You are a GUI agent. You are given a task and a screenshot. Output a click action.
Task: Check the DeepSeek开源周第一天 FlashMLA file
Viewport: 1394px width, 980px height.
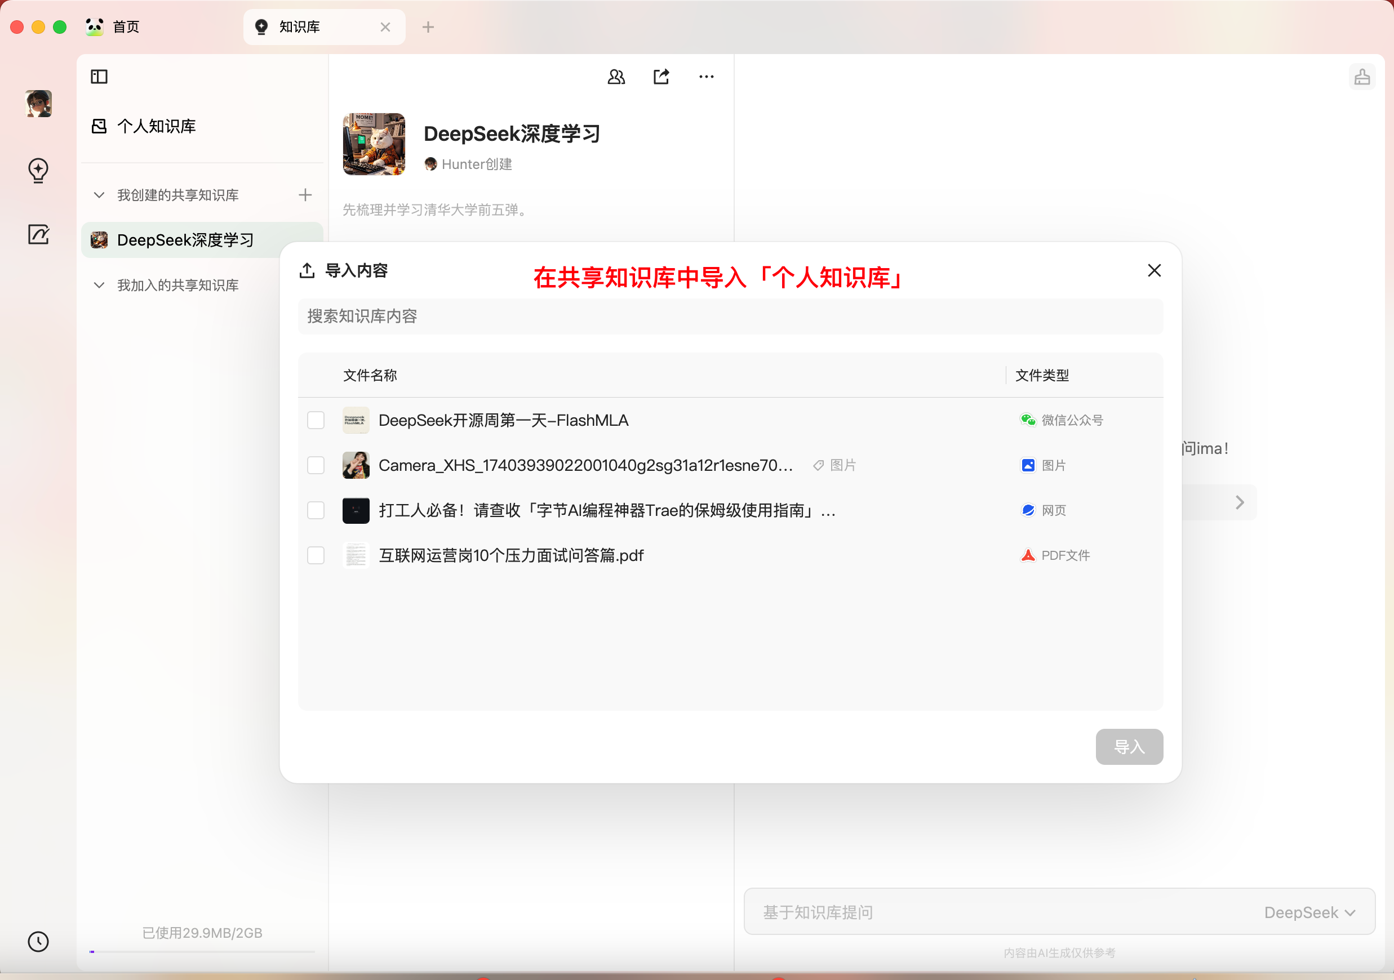coord(316,420)
